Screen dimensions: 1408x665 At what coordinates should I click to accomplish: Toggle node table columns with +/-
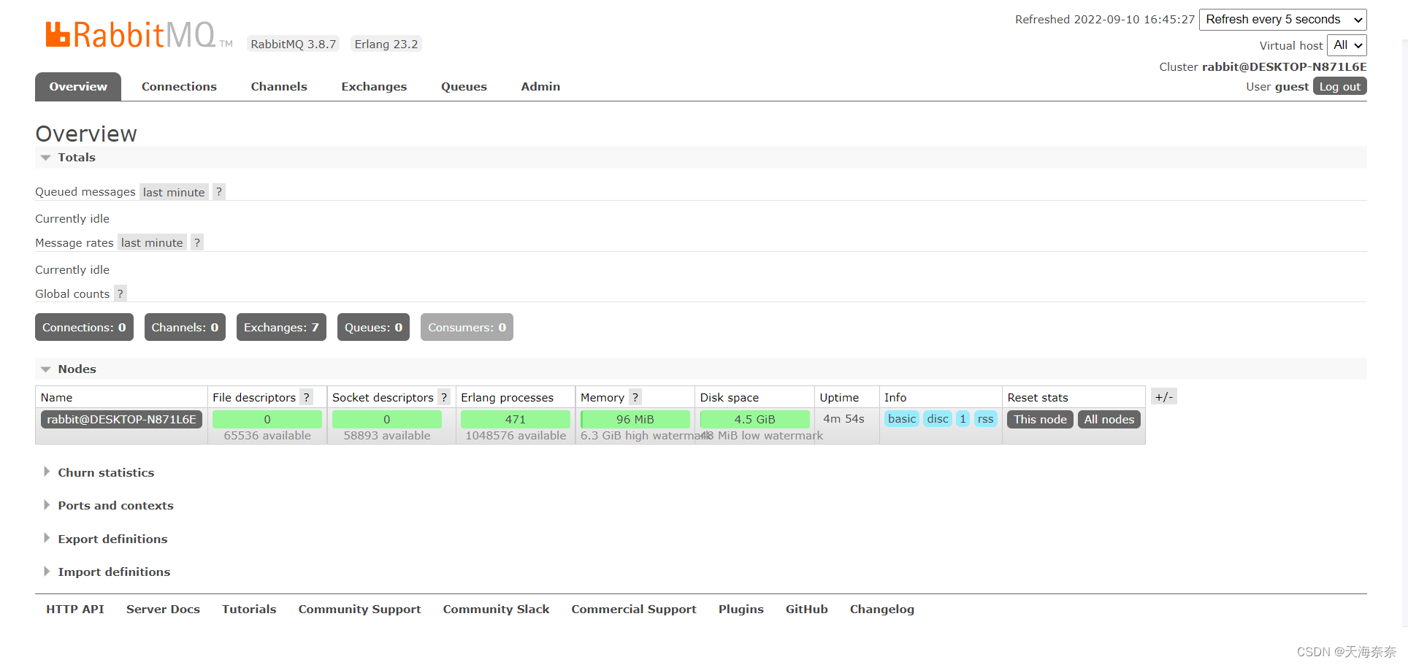click(x=1164, y=396)
